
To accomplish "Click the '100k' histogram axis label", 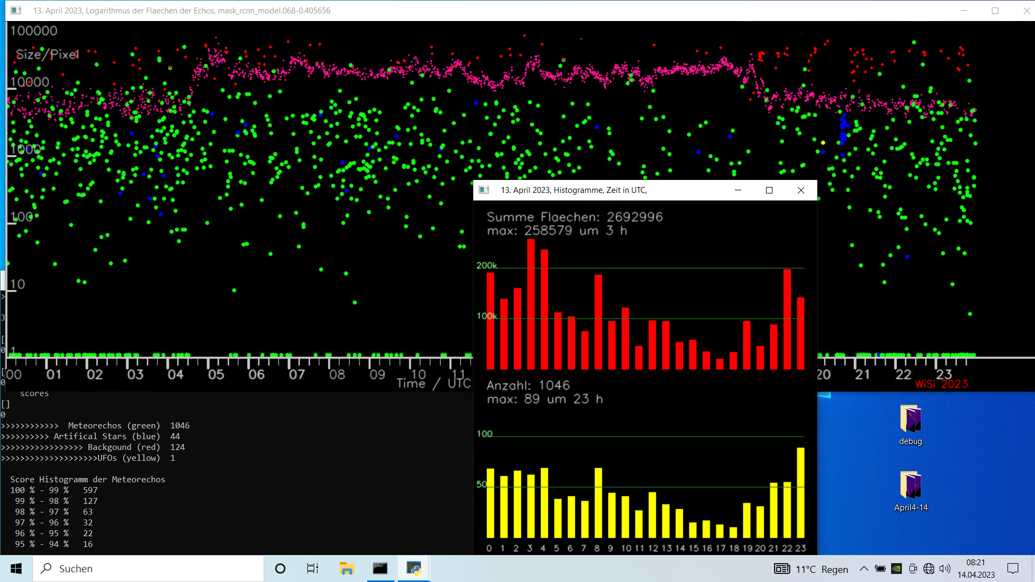I will pyautogui.click(x=487, y=316).
